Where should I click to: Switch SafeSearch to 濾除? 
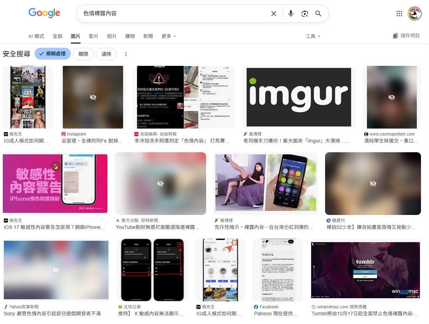click(x=106, y=54)
